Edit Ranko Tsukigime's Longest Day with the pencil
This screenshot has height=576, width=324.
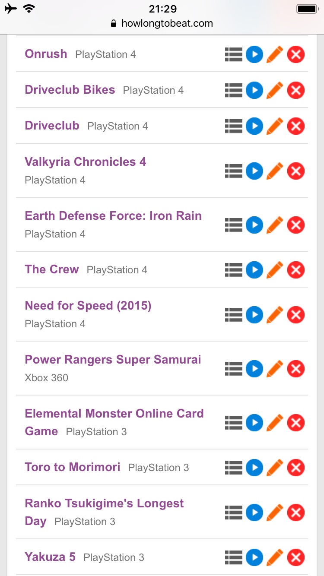(x=275, y=513)
